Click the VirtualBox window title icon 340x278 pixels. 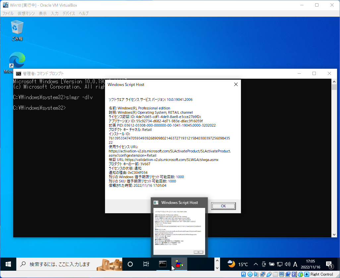tap(5, 5)
